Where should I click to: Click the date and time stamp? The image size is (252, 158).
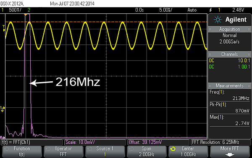click(72, 3)
